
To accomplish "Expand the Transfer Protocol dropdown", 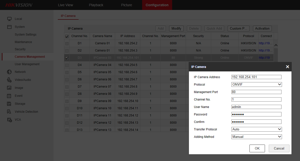I will (256, 129).
